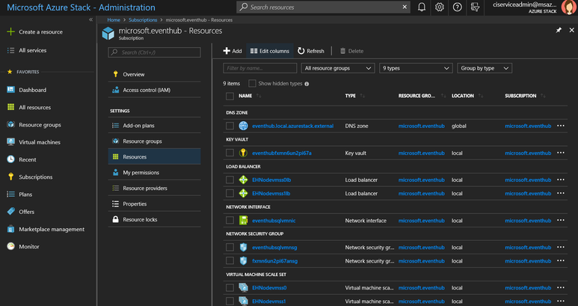Screen dimensions: 578x306
Task: Click the eventhubsqlvmnic network interface icon
Action: click(x=243, y=221)
